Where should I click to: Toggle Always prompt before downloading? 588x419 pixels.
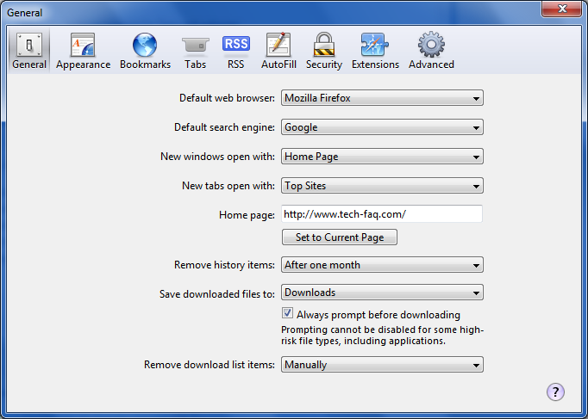point(288,313)
